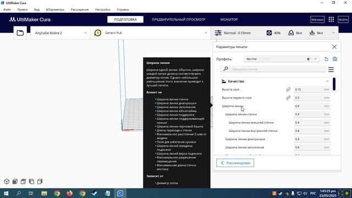352x198 pixels.
Task: Switch to the ПОДГОТОВКА tab
Action: [x=125, y=20]
